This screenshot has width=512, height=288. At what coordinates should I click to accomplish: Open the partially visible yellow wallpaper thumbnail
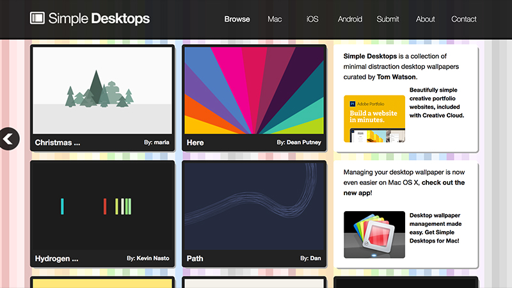point(102,283)
